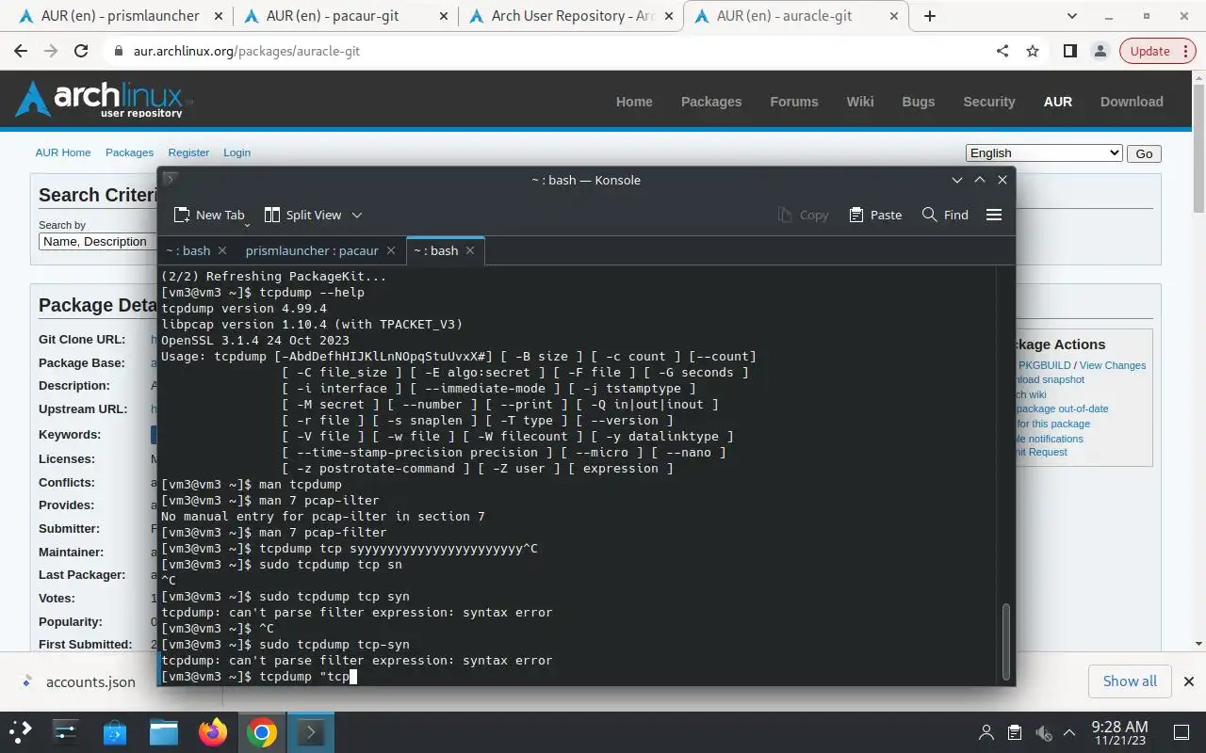
Task: Expand hidden system tray icons
Action: (x=1069, y=732)
